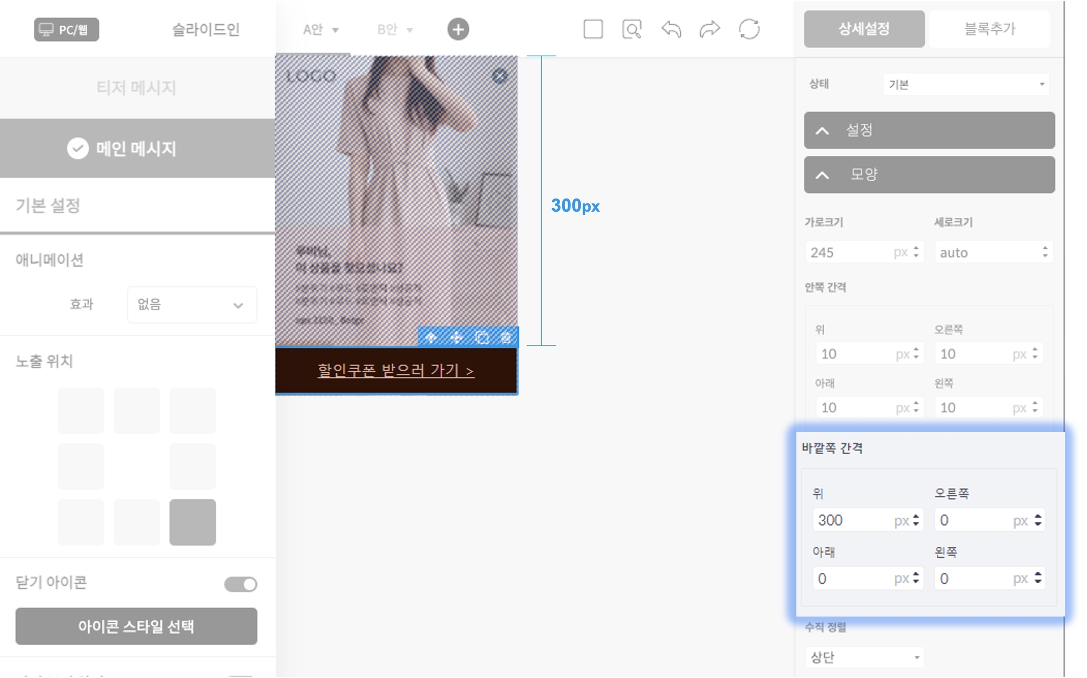1087x678 pixels.
Task: Click the undo arrow icon
Action: click(x=671, y=29)
